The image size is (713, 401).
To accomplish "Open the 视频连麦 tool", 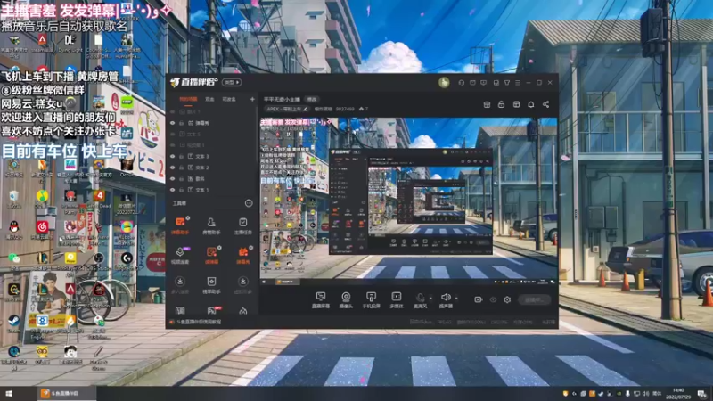I will pyautogui.click(x=180, y=255).
